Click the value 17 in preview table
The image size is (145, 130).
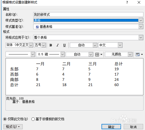click(117, 74)
